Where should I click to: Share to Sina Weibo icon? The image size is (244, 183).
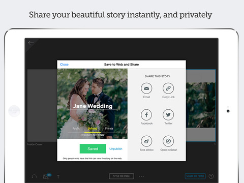[146, 141]
